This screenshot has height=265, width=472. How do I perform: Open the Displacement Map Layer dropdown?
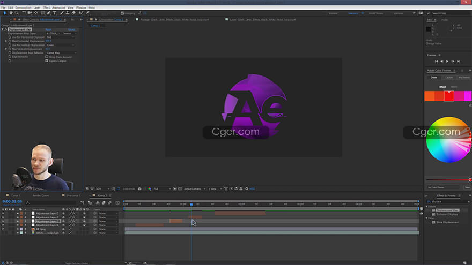pos(53,33)
